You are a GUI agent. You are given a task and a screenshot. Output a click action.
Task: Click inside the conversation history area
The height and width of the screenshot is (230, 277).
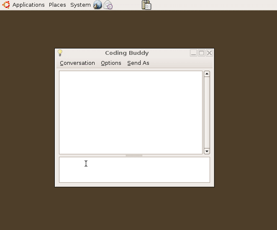click(131, 112)
